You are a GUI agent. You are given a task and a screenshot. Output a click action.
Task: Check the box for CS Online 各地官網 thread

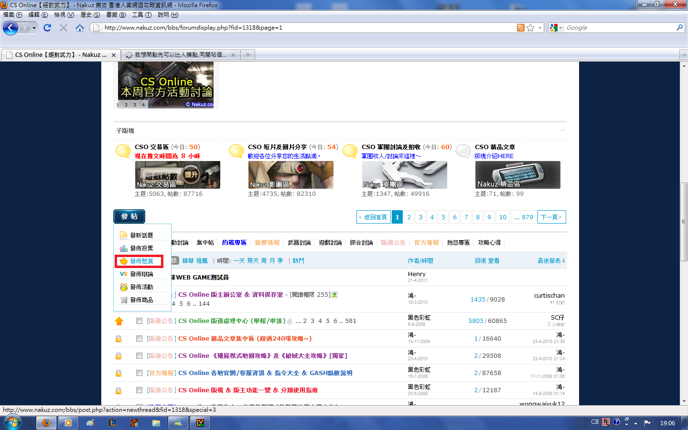click(x=139, y=373)
